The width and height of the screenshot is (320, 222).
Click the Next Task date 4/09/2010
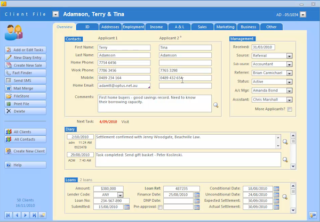[108, 122]
